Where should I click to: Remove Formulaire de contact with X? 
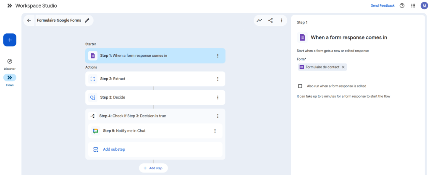(343, 67)
